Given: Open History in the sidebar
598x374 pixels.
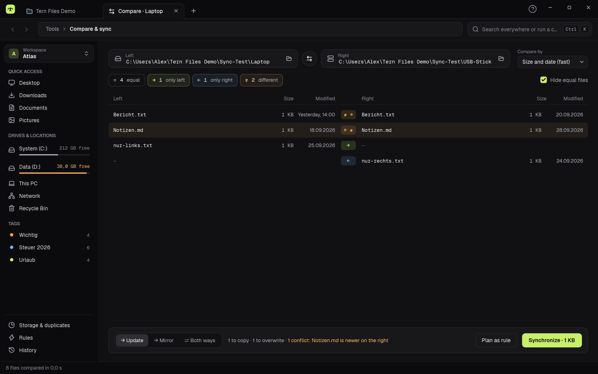Looking at the screenshot, I should tap(49, 350).
